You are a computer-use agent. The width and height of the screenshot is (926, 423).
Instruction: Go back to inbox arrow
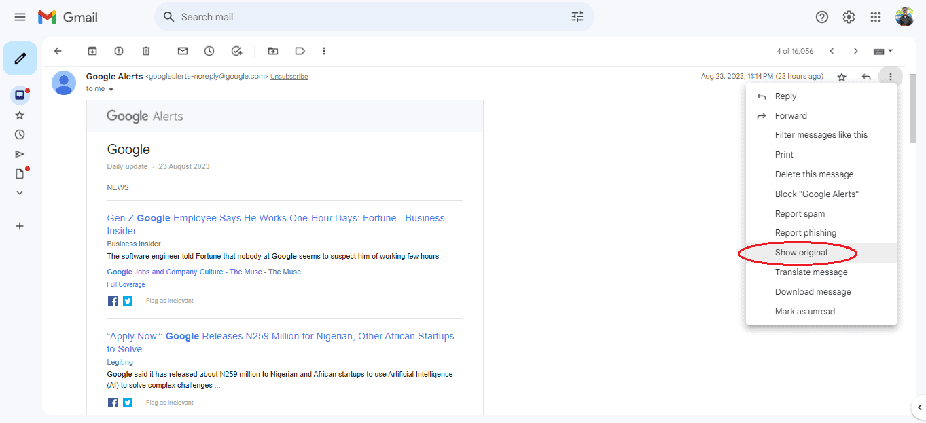pyautogui.click(x=58, y=51)
